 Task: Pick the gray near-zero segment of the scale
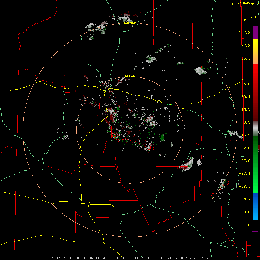(x=255, y=129)
